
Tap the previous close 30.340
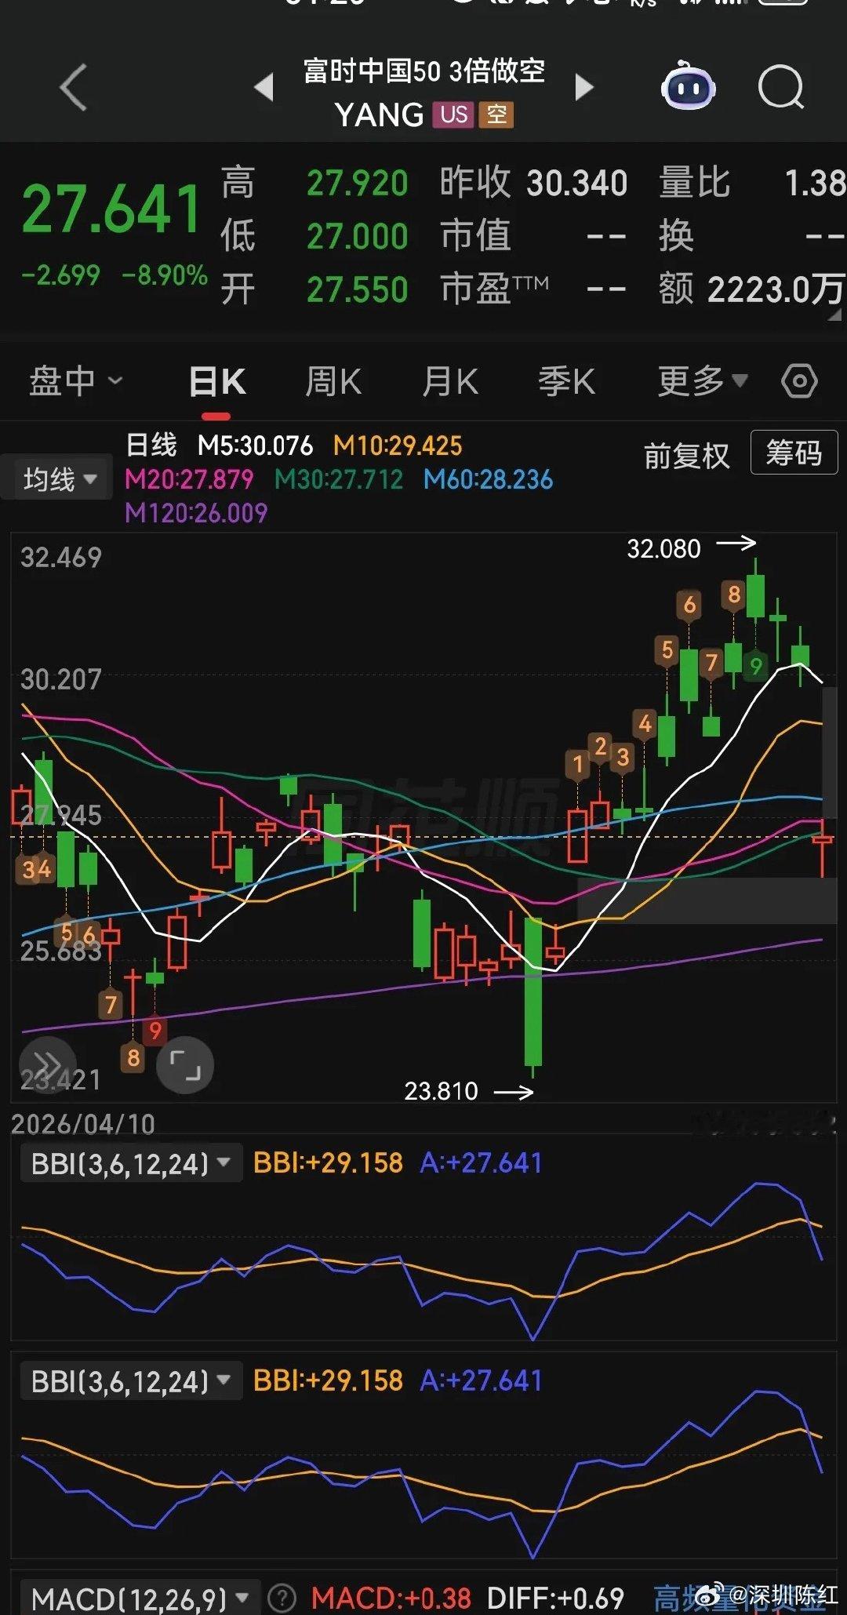577,184
